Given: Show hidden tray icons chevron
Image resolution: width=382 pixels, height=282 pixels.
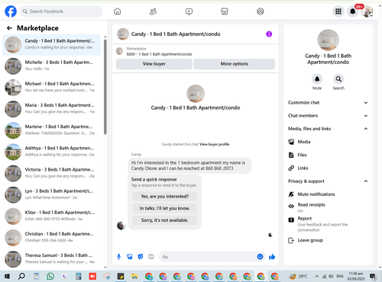Looking at the screenshot, I should pyautogui.click(x=316, y=276).
